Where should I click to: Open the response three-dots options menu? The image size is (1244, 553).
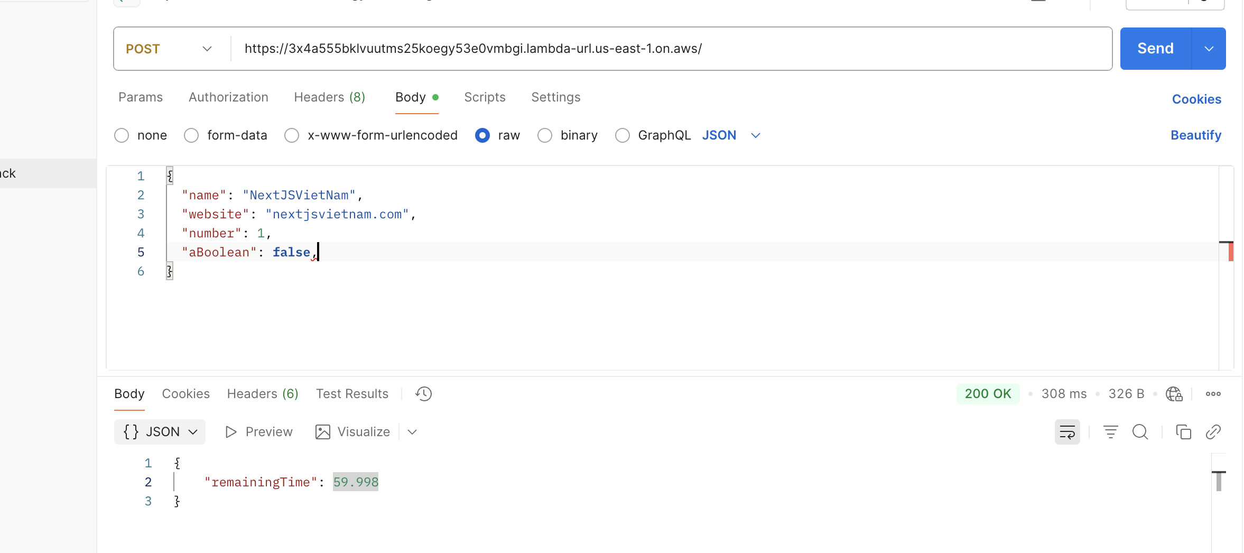(1213, 394)
